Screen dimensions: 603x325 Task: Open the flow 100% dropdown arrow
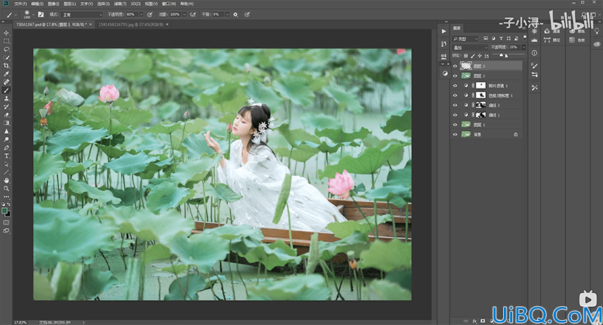pyautogui.click(x=184, y=15)
